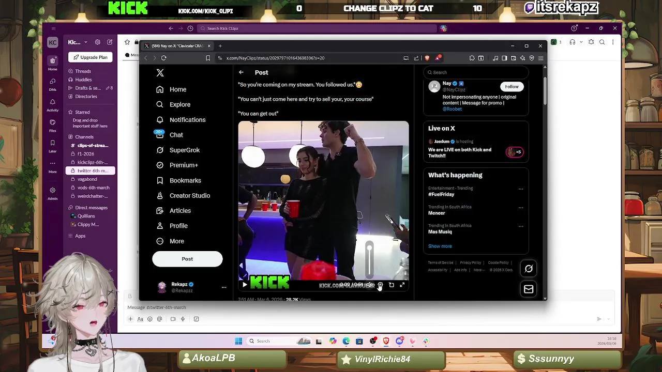Bookmark the page in address bar
Viewport: 662px width, 372px height.
click(208, 58)
